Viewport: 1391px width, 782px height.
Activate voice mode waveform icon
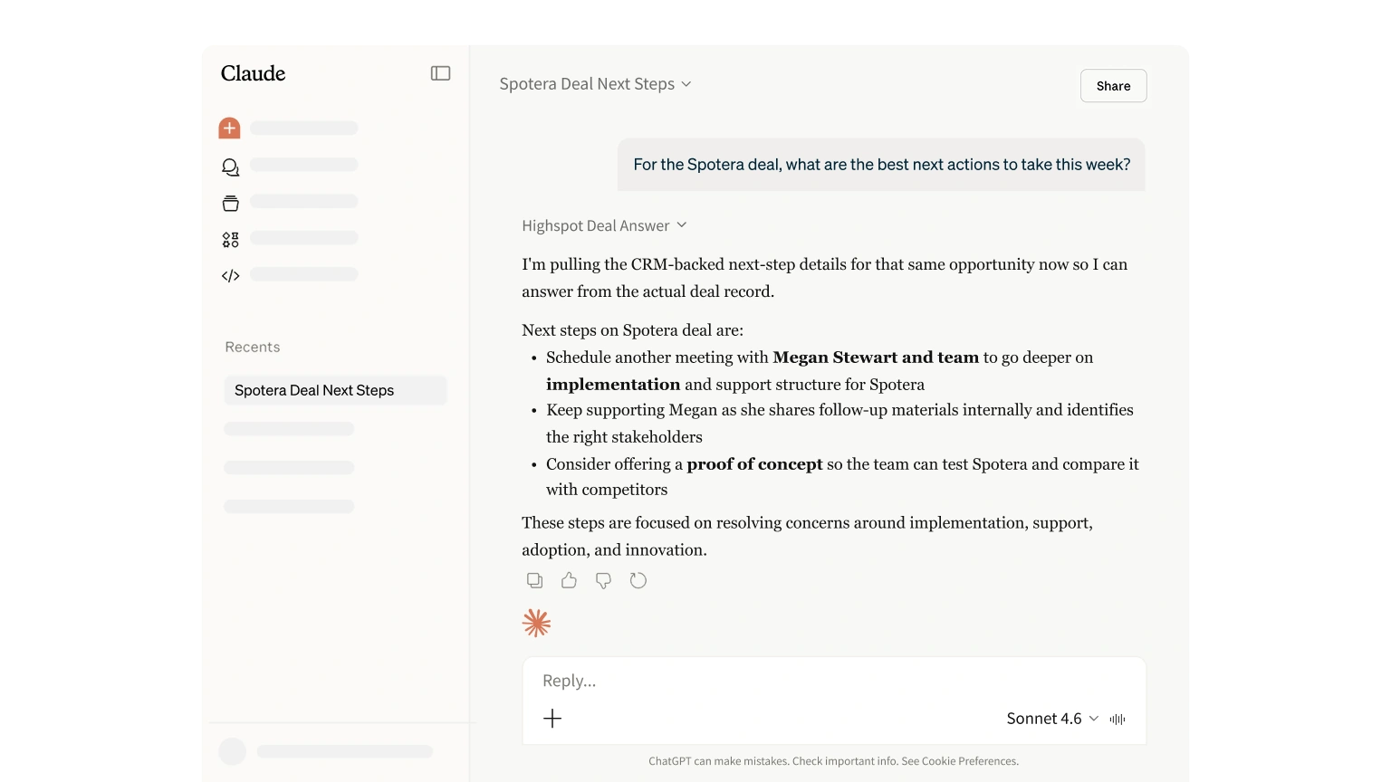point(1118,719)
